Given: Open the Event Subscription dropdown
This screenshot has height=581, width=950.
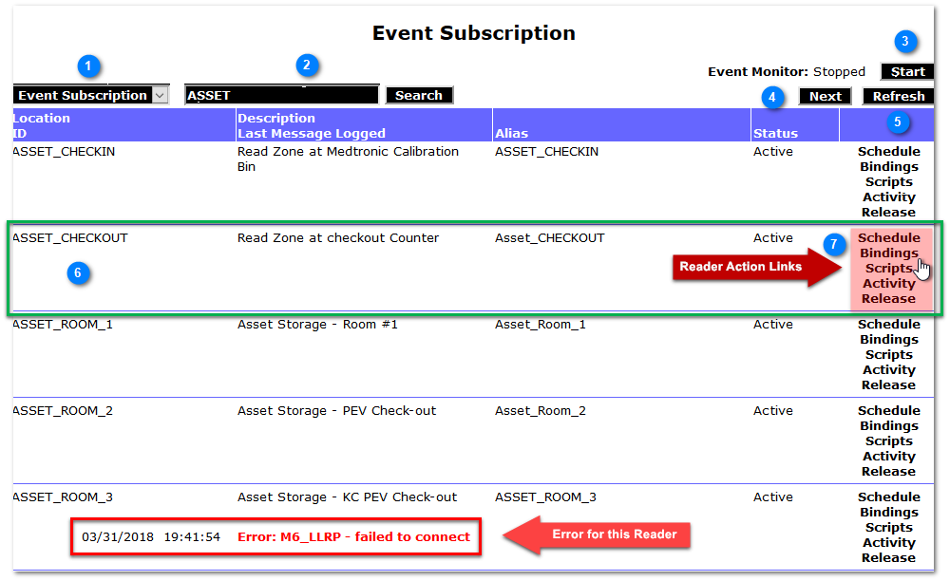Looking at the screenshot, I should [x=91, y=95].
